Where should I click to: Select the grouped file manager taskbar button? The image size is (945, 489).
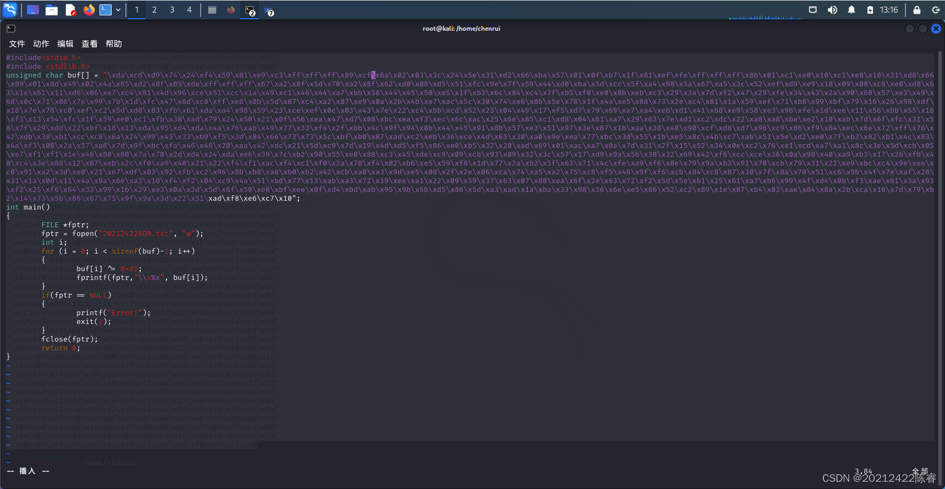point(269,10)
